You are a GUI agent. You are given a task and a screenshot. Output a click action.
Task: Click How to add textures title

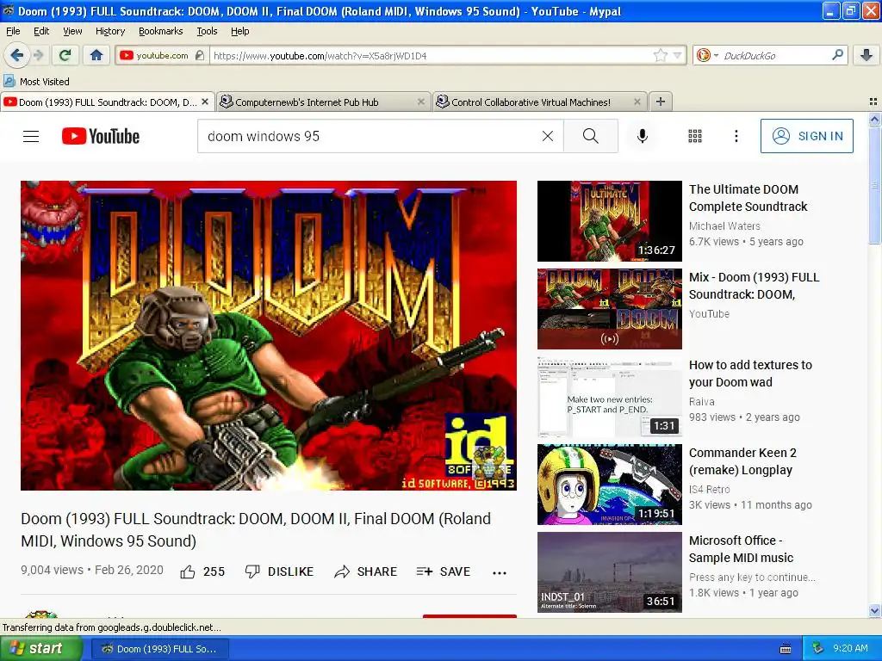750,374
